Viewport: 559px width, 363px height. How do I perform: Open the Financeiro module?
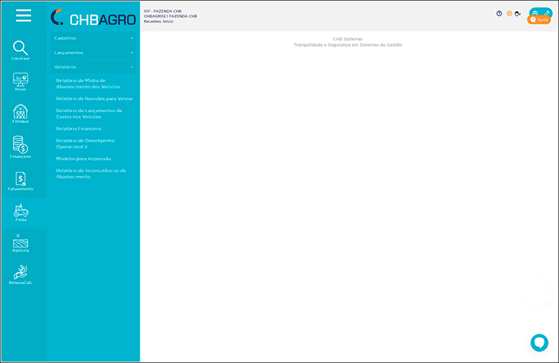pyautogui.click(x=20, y=146)
